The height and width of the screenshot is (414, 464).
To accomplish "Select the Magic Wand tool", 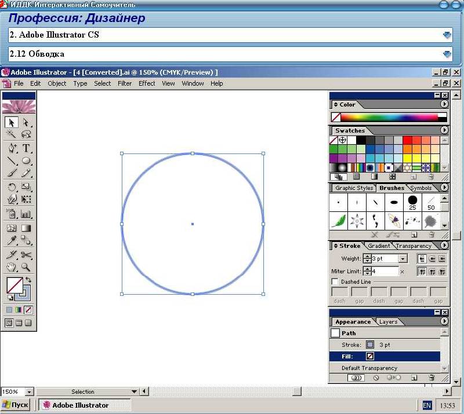I will point(12,134).
